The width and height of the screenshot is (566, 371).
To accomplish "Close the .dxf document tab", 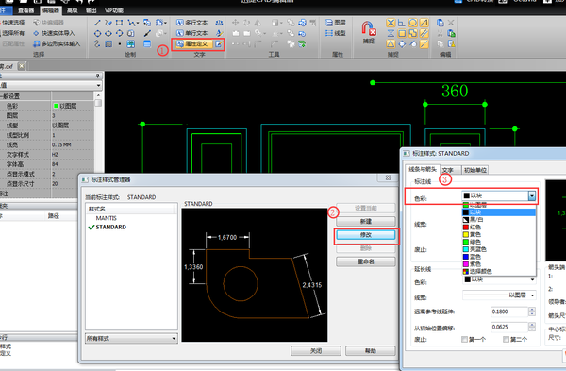I will [22, 66].
